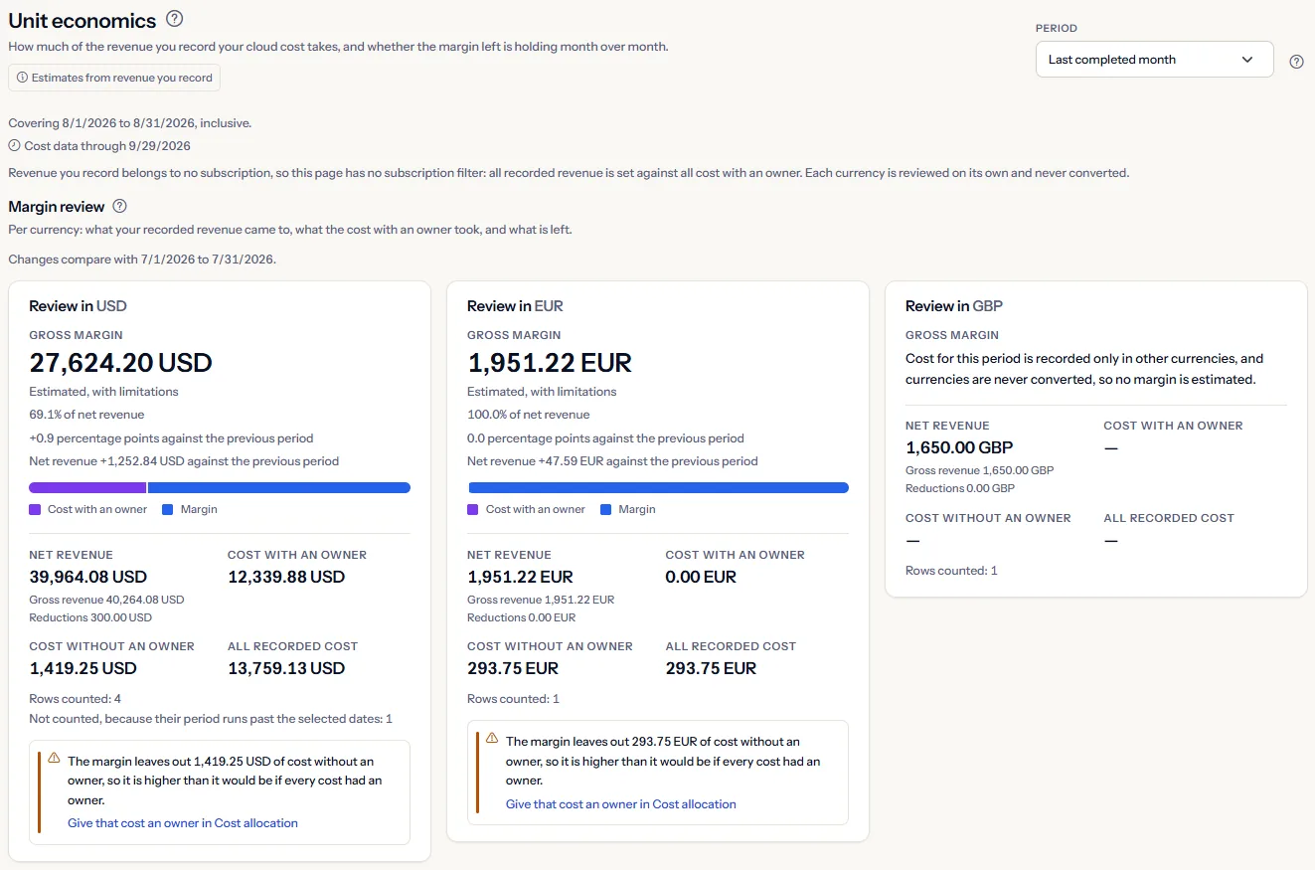Click the bold cost without owner value 1,419.25 USD

83,668
